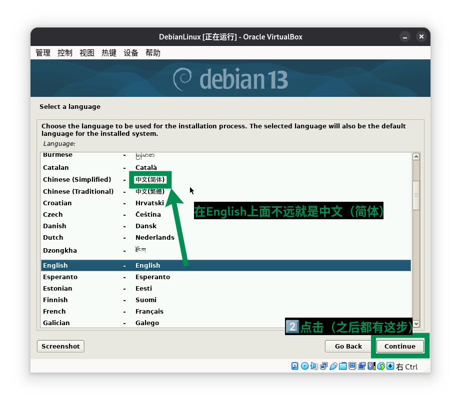Screen dimensions: 461x406
Task: Open the 帮助 menu
Action: click(153, 53)
